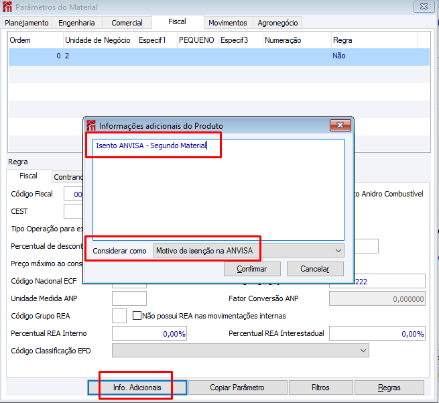This screenshot has width=439, height=403.
Task: Open Info. Adicionais
Action: tap(137, 388)
